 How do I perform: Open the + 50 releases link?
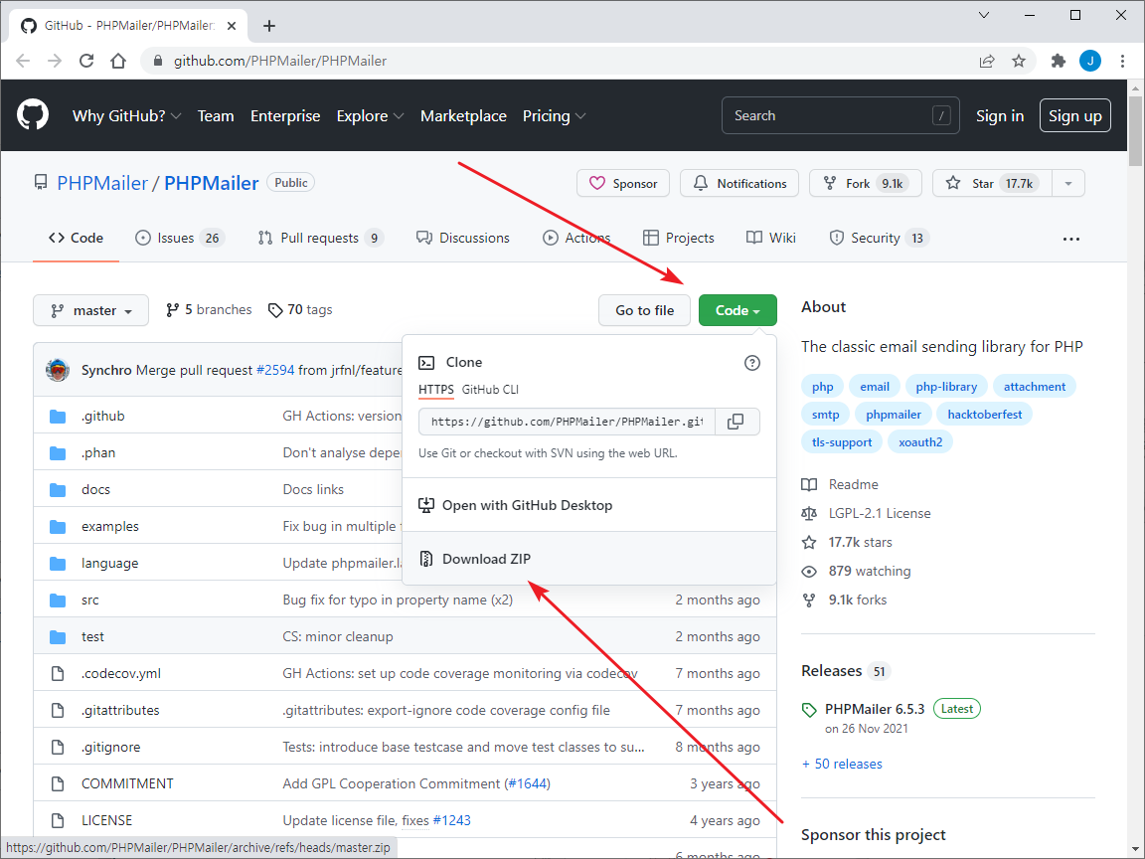pyautogui.click(x=842, y=764)
